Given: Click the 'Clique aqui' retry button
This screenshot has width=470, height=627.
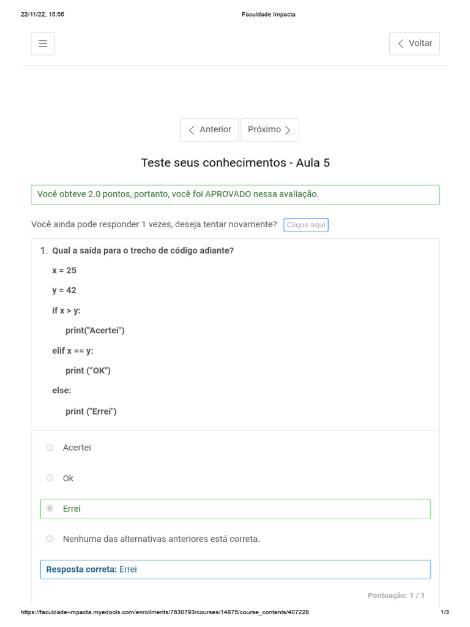Looking at the screenshot, I should (306, 225).
